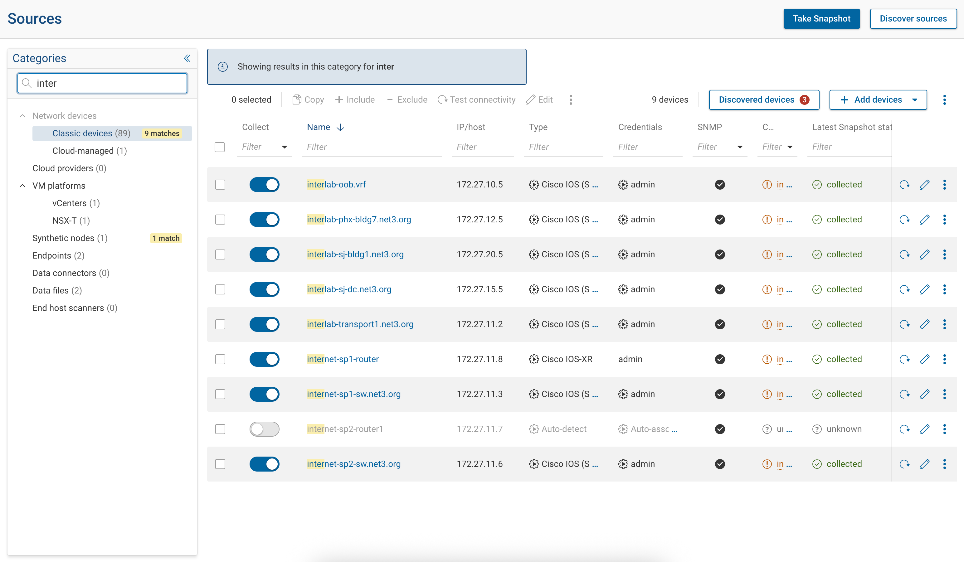Open Discovered devices list
Screen dimensions: 964x562
coord(764,100)
